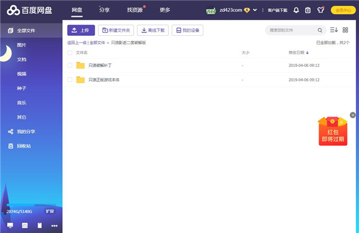Close the red packet popup
Viewport: 359px width, 233px height.
(x=352, y=115)
